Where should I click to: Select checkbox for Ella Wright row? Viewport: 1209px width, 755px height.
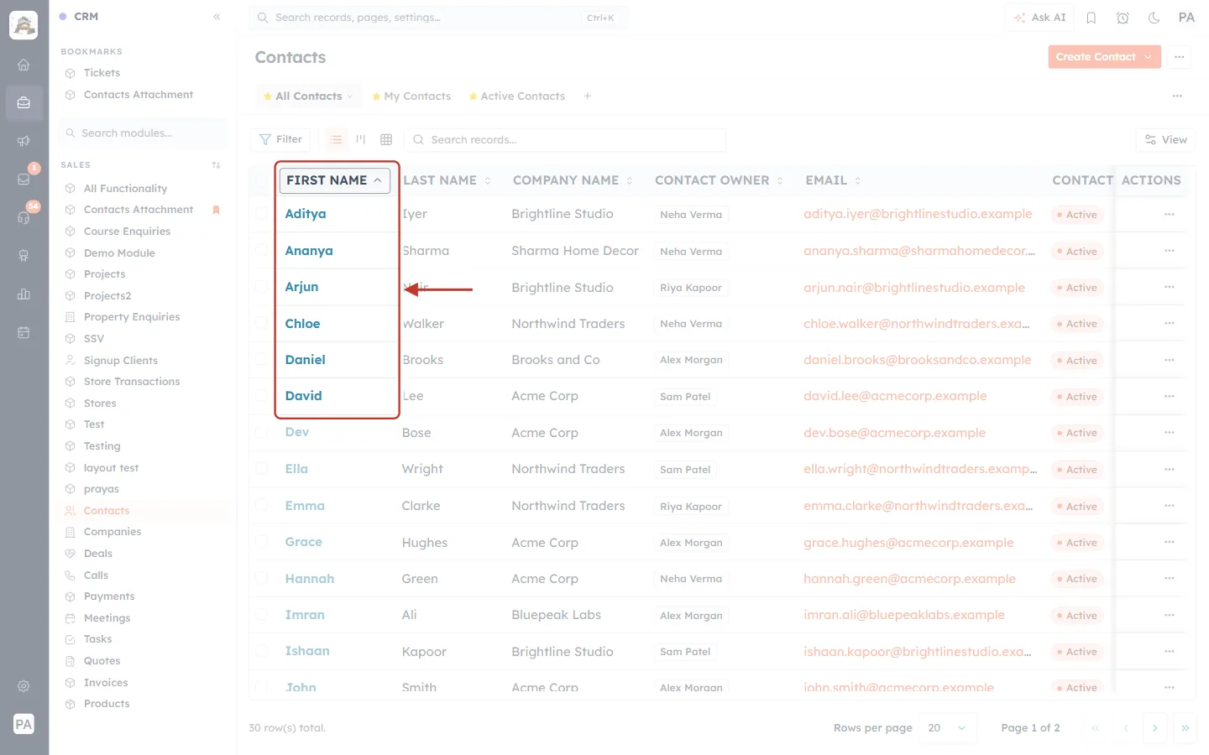click(x=262, y=468)
